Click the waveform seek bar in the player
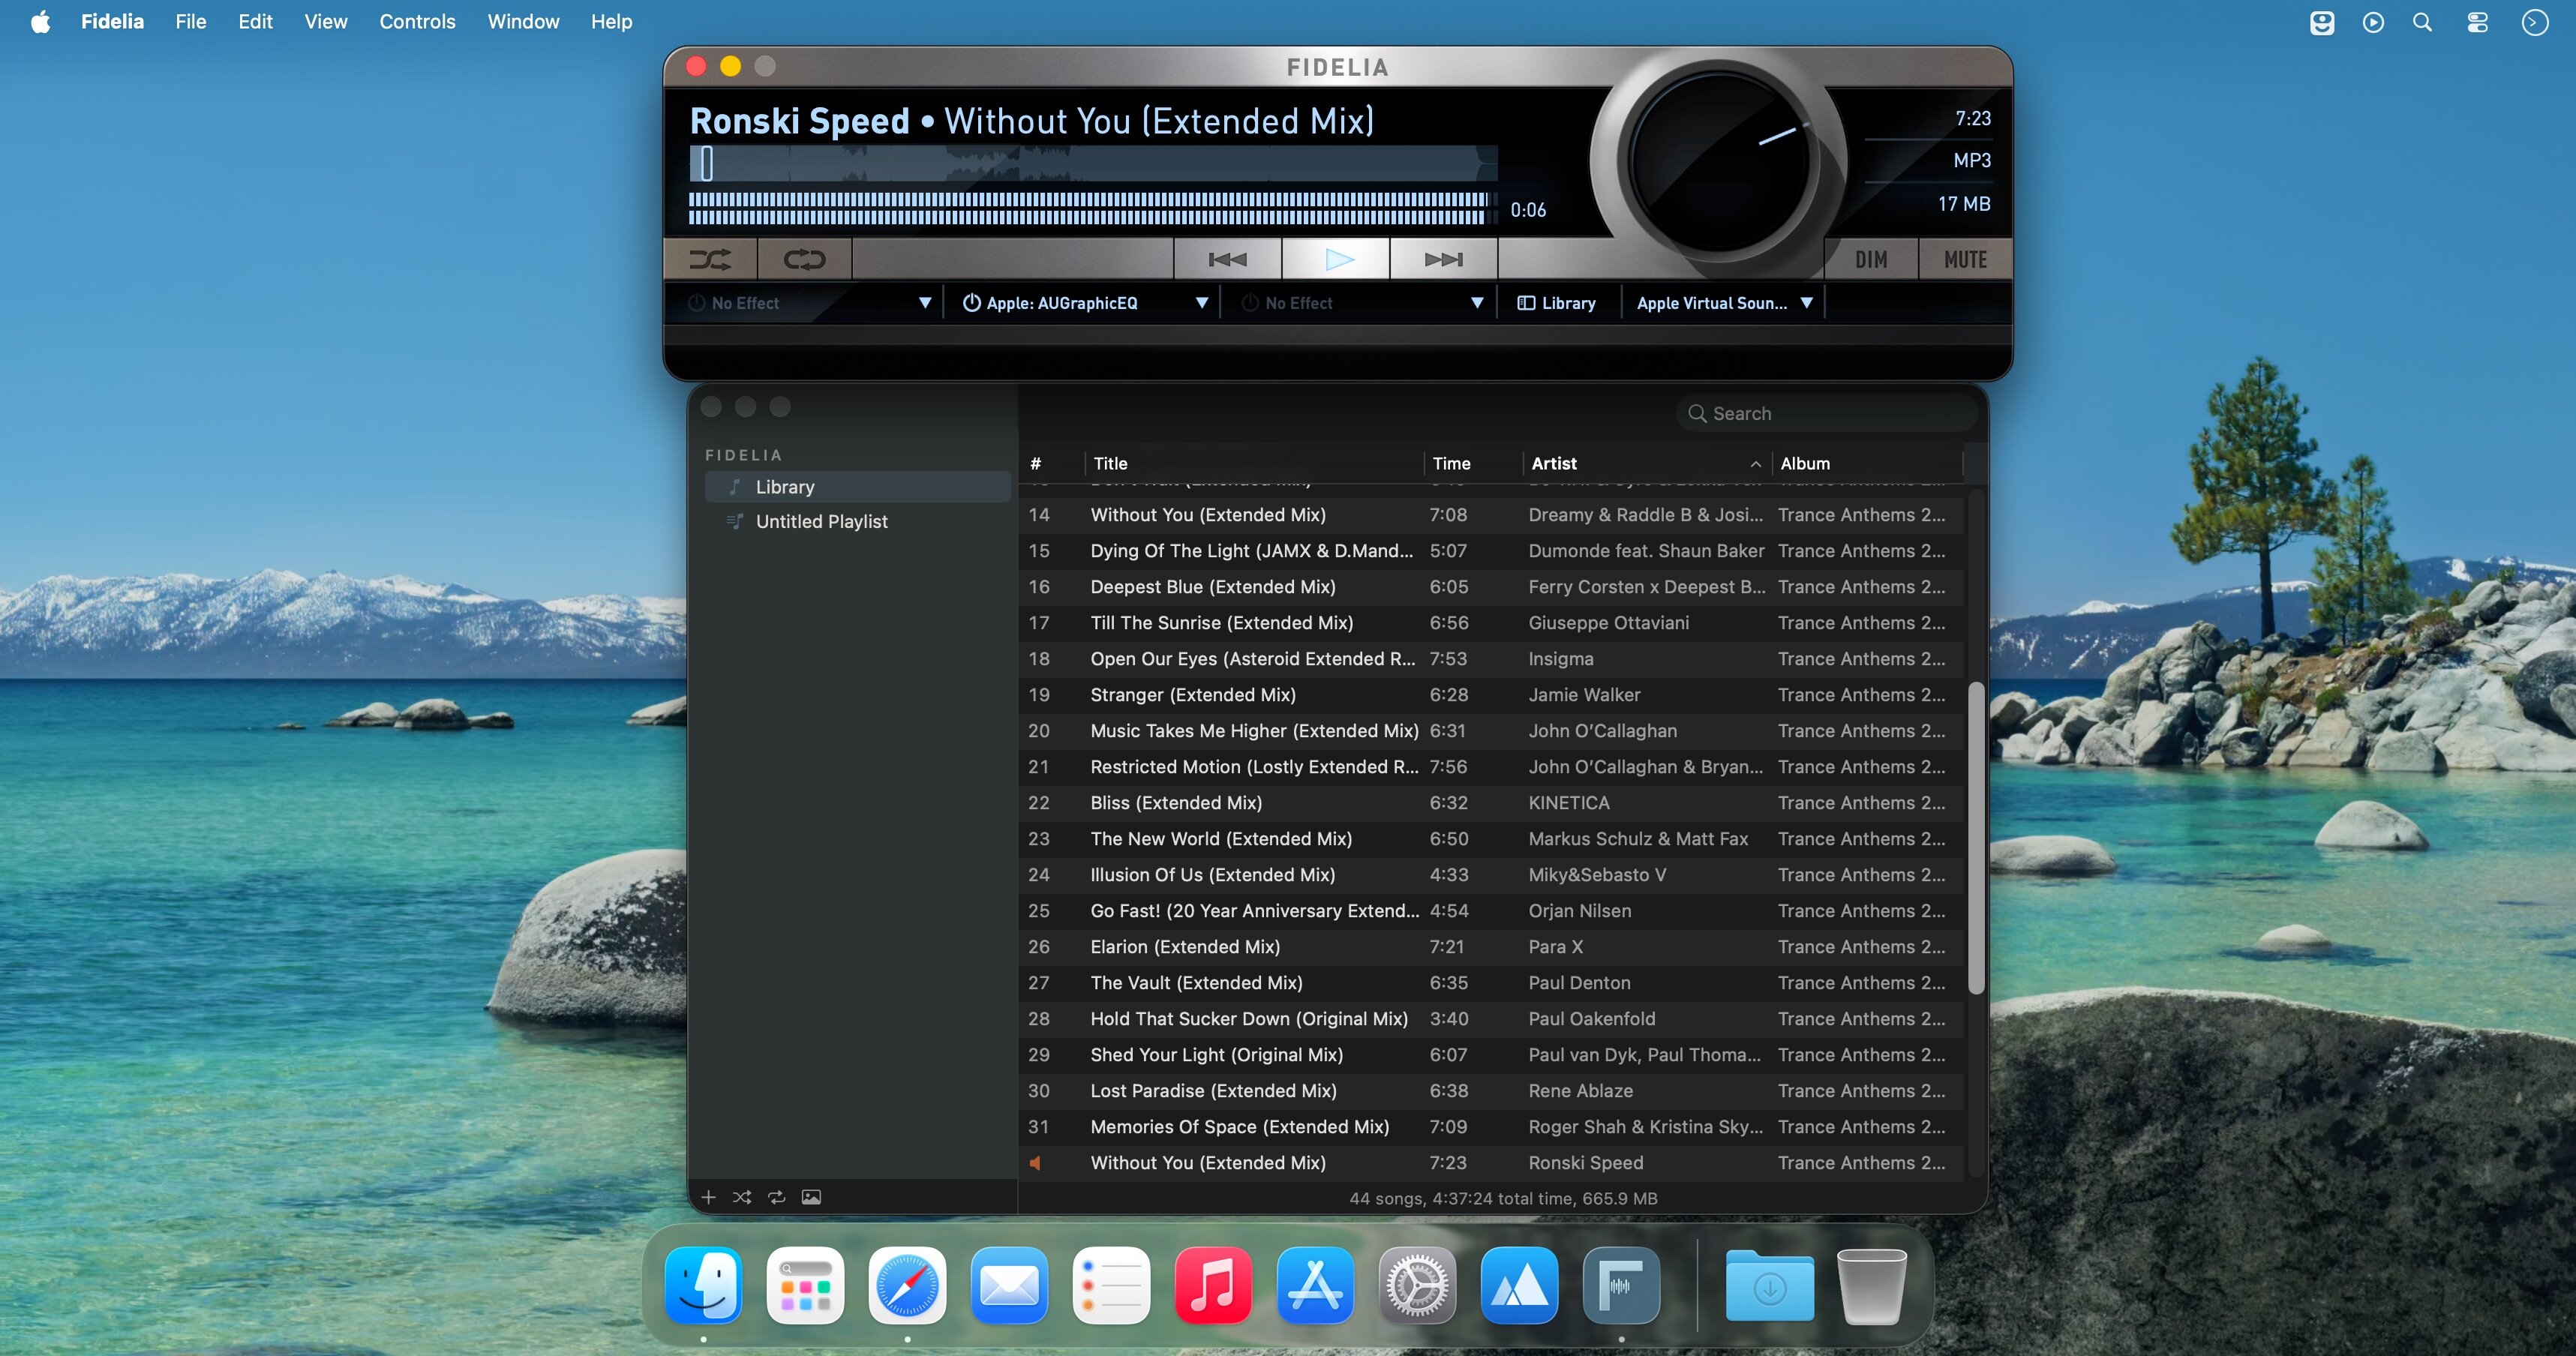The height and width of the screenshot is (1356, 2576). pyautogui.click(x=1093, y=164)
